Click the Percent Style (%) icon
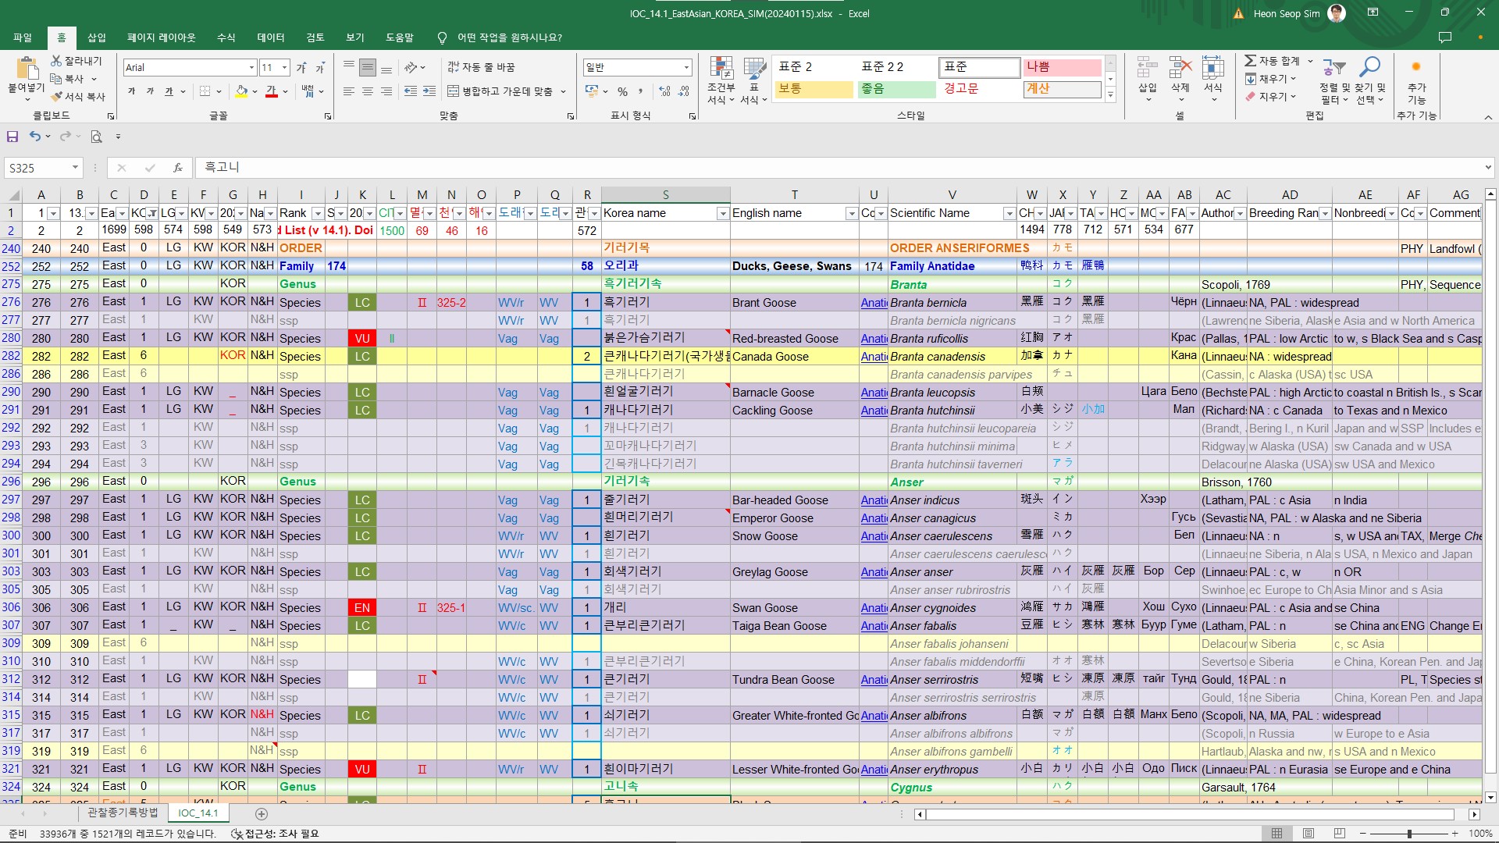 click(x=622, y=92)
